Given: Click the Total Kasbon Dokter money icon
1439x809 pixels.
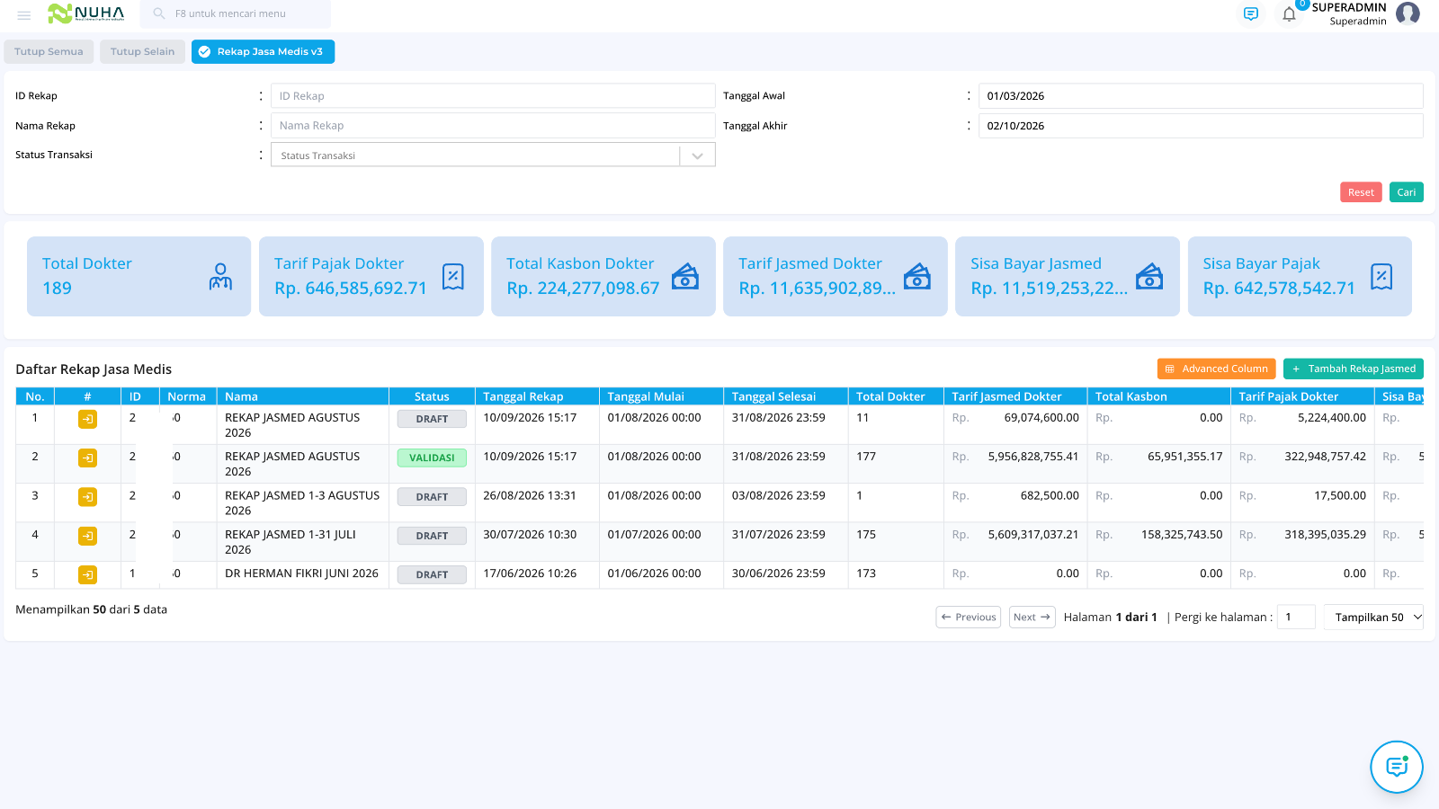Looking at the screenshot, I should click(x=685, y=277).
